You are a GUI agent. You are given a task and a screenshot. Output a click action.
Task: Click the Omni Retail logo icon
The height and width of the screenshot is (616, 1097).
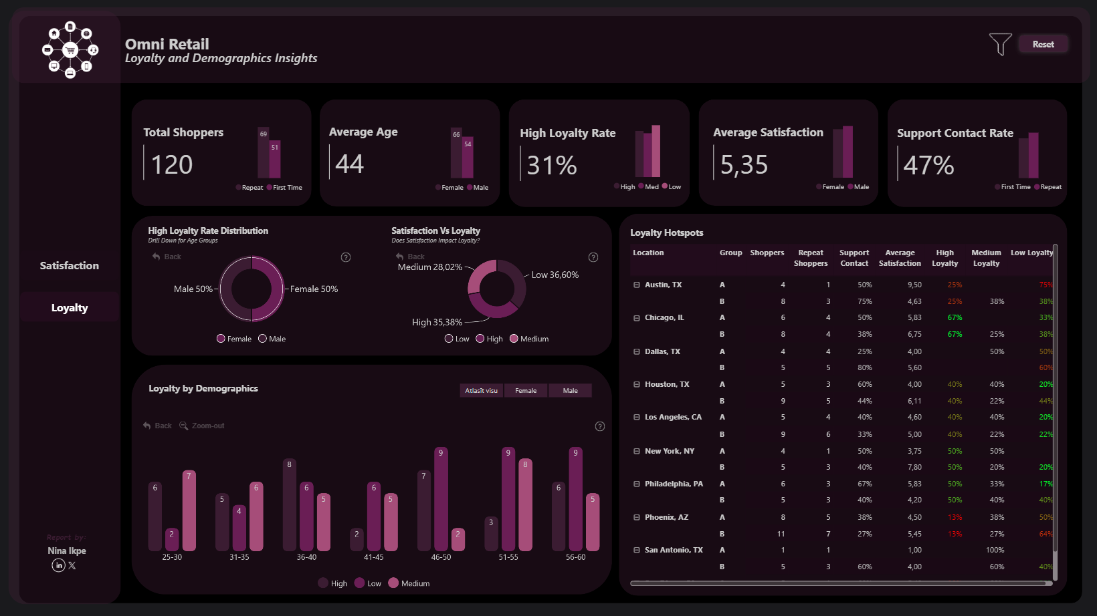(70, 49)
